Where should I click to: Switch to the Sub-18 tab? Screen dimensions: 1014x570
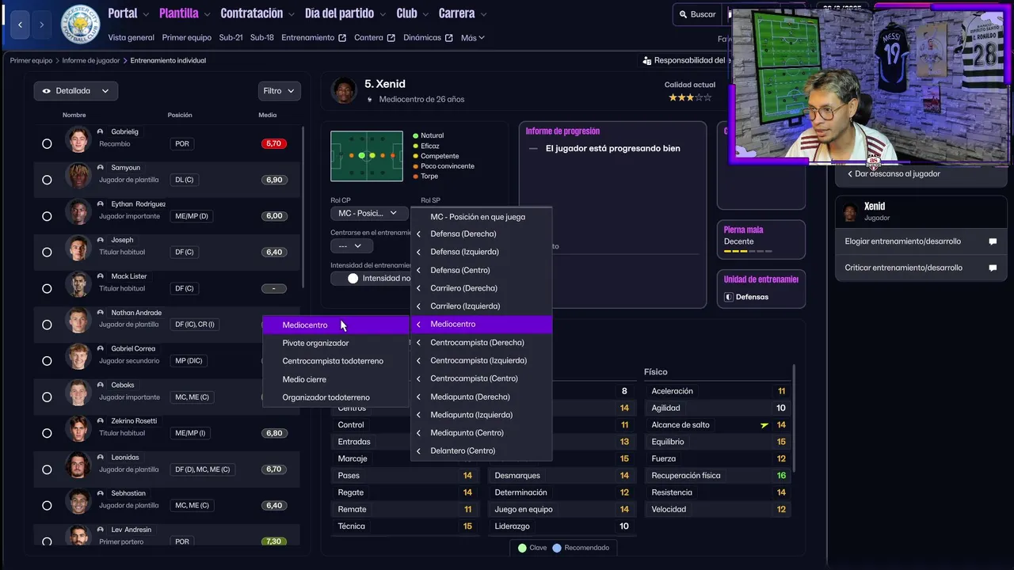[x=262, y=37]
